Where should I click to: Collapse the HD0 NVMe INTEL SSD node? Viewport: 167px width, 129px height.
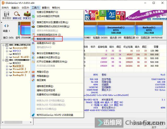tap(3, 45)
